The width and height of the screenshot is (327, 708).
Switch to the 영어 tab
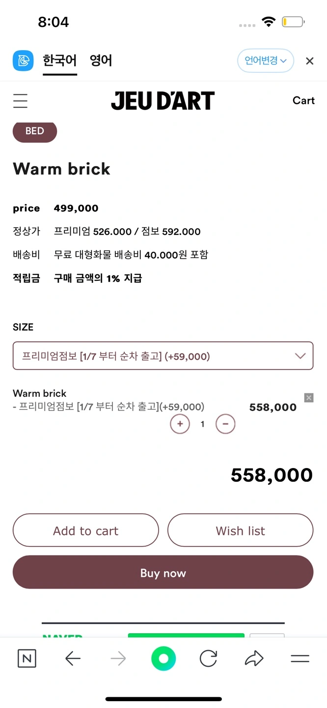point(101,61)
